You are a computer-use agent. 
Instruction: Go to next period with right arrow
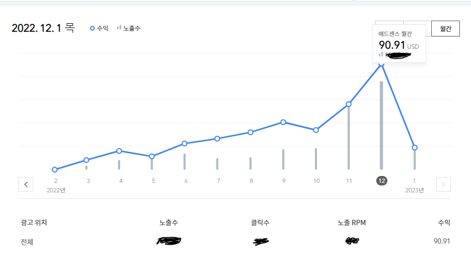click(443, 184)
